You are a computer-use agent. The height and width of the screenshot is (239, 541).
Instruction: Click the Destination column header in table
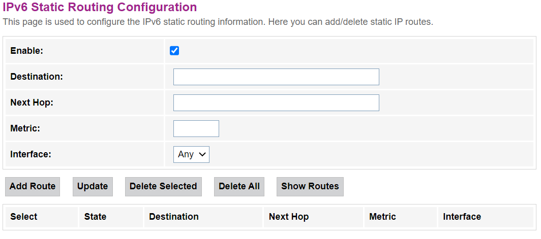[173, 217]
